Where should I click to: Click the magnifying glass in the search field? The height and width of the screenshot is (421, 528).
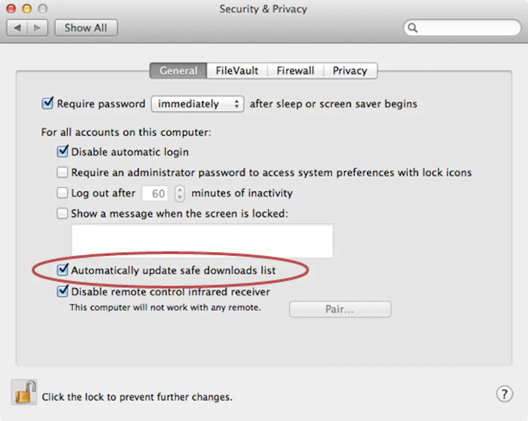tap(414, 28)
